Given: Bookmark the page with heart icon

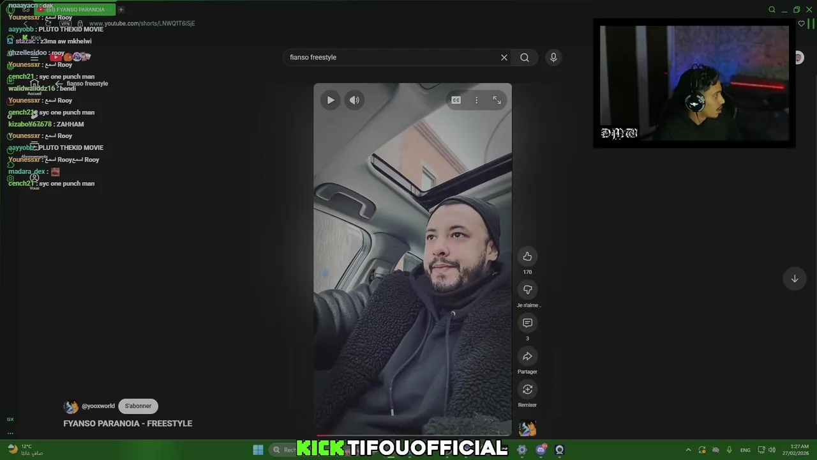Looking at the screenshot, I should point(802,24).
